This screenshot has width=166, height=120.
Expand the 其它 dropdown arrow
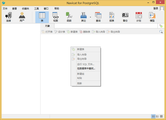91,17
